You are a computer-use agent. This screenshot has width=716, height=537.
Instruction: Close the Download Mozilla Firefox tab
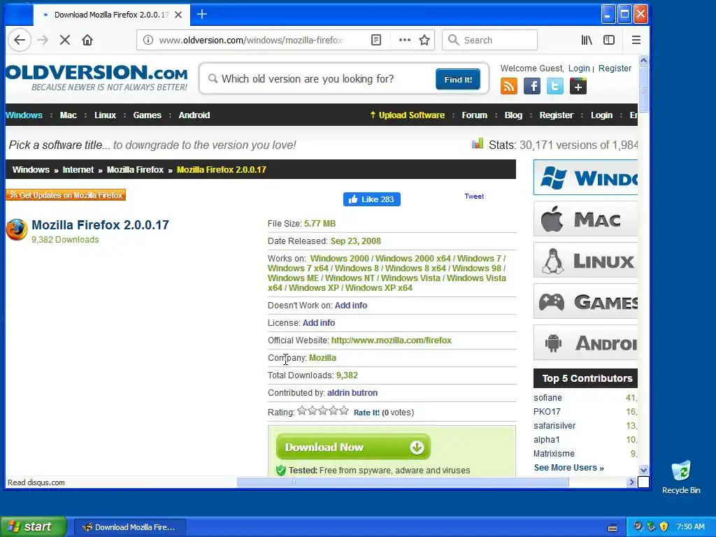tap(178, 15)
